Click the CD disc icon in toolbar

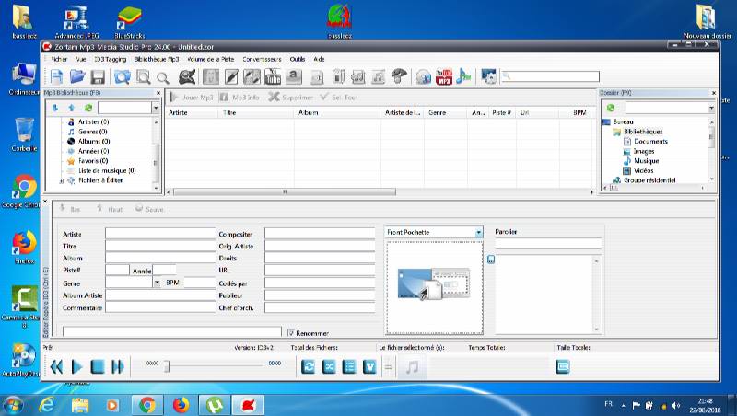point(424,77)
